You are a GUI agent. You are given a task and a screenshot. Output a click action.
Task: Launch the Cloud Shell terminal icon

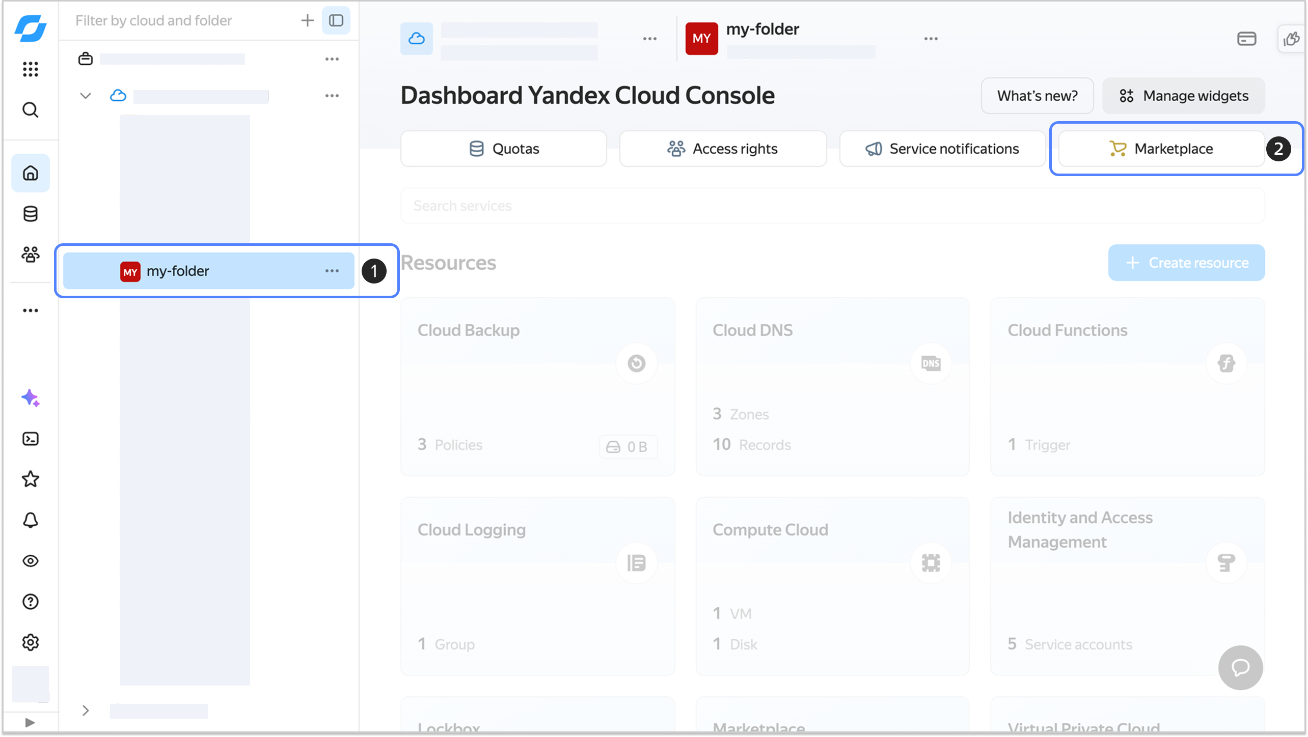tap(31, 439)
